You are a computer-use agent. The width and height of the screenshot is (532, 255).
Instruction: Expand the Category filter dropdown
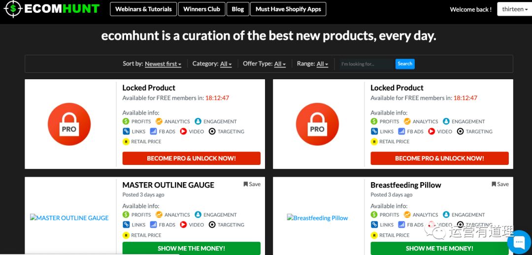click(226, 64)
